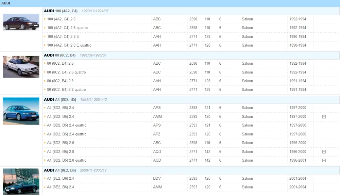Open the blue Audi A4 B5 thumbnail

coord(21,111)
